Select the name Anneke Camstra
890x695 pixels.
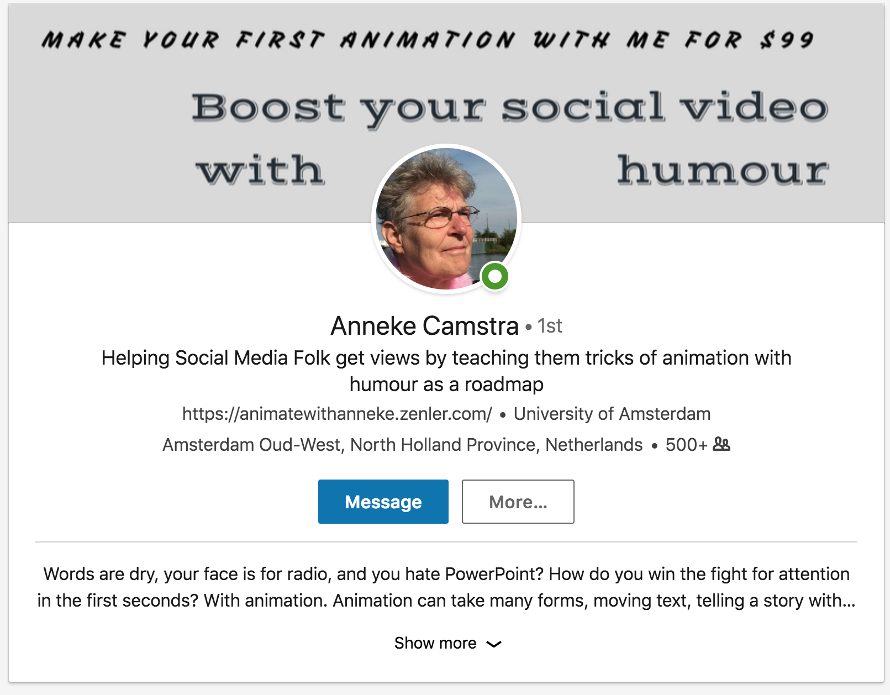tap(423, 326)
